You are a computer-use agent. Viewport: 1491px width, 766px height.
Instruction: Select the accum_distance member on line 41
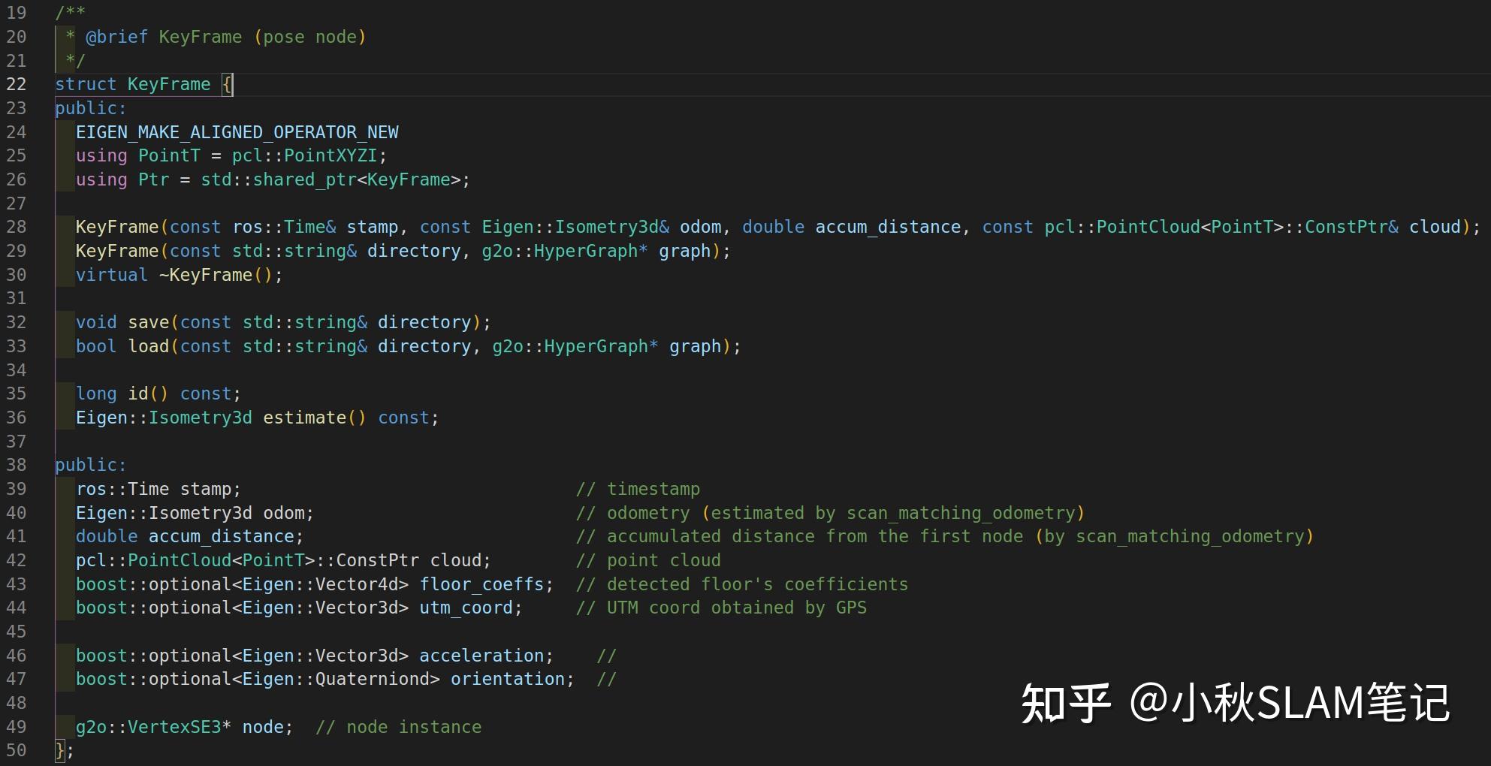[222, 536]
